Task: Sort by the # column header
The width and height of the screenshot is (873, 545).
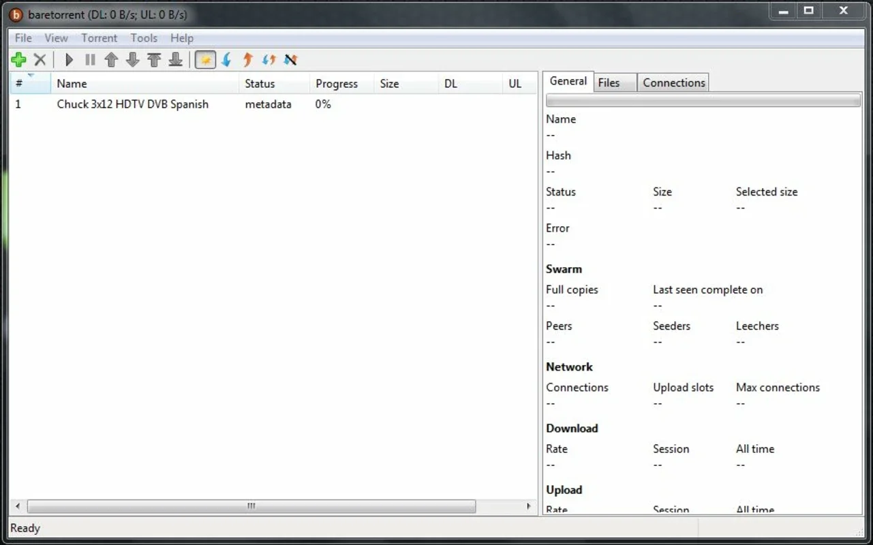Action: point(30,84)
